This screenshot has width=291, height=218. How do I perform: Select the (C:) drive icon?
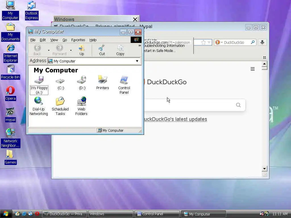tap(61, 83)
